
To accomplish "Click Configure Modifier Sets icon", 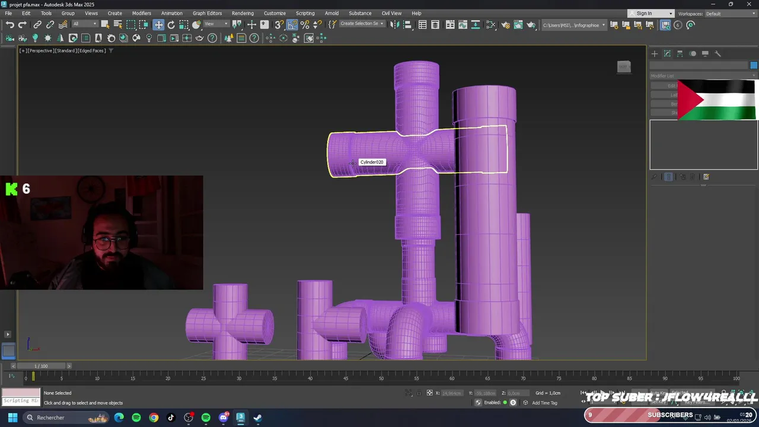I will (x=706, y=177).
